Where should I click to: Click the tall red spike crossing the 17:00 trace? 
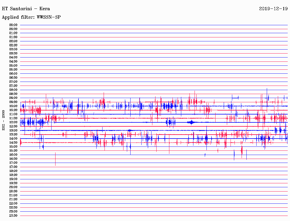(x=55, y=159)
